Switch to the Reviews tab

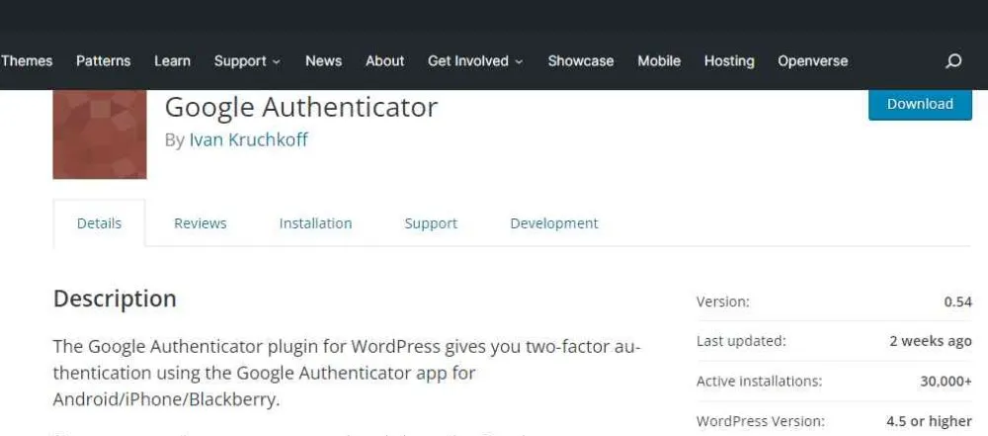201,223
